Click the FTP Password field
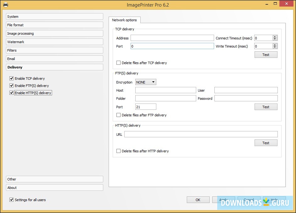The image size is (296, 213). click(246, 99)
